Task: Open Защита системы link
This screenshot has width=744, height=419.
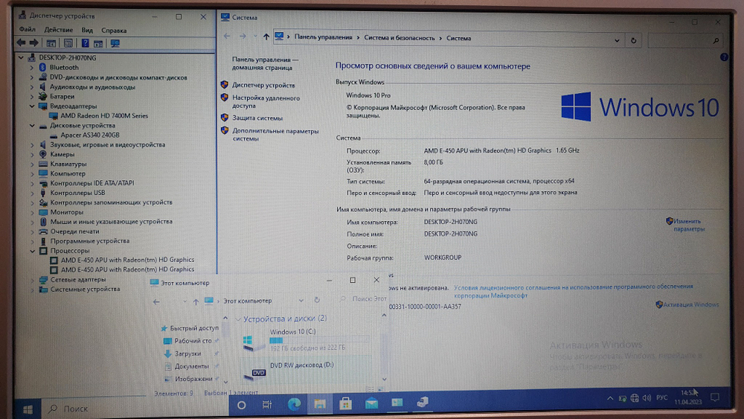Action: coord(257,118)
